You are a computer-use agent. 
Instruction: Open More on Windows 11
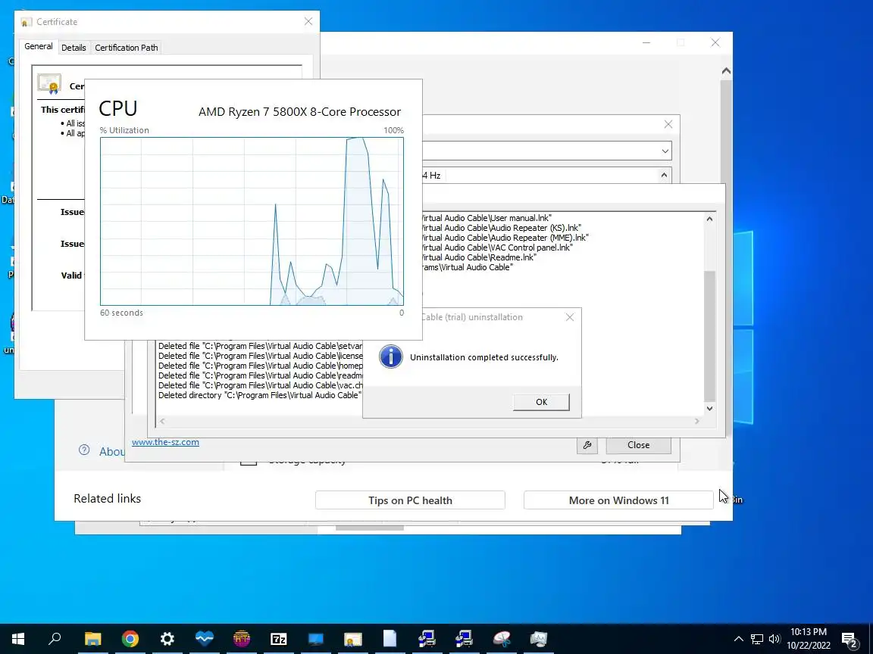click(618, 500)
